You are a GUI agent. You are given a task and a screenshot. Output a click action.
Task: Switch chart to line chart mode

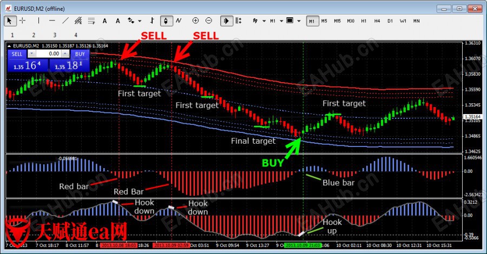tap(179, 21)
